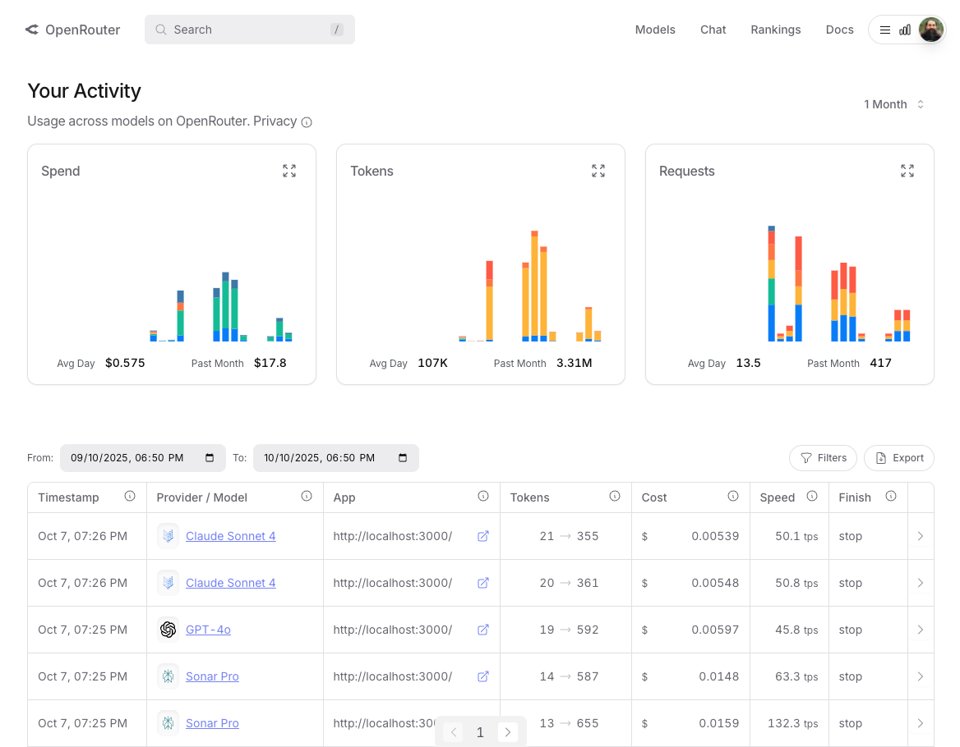Expand the Tokens chart to fullscreen
The height and width of the screenshot is (747, 960).
pyautogui.click(x=598, y=171)
